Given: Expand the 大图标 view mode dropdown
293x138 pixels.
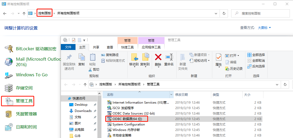Looking at the screenshot, I should [x=264, y=28].
